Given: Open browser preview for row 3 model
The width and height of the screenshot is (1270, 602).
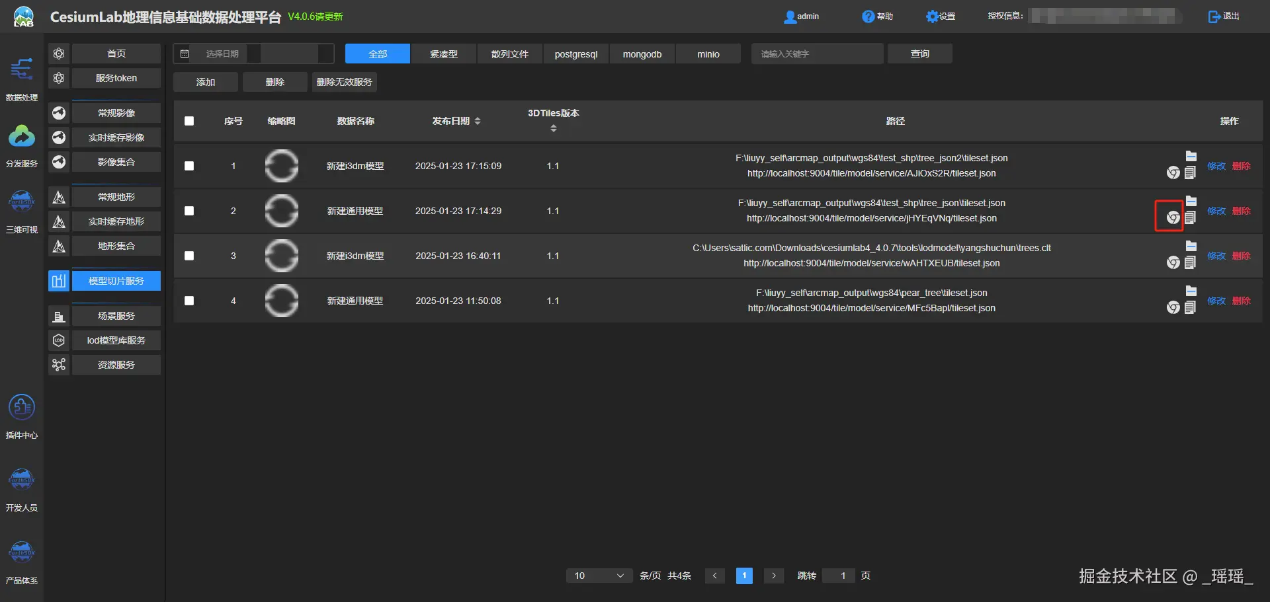Looking at the screenshot, I should [1173, 262].
